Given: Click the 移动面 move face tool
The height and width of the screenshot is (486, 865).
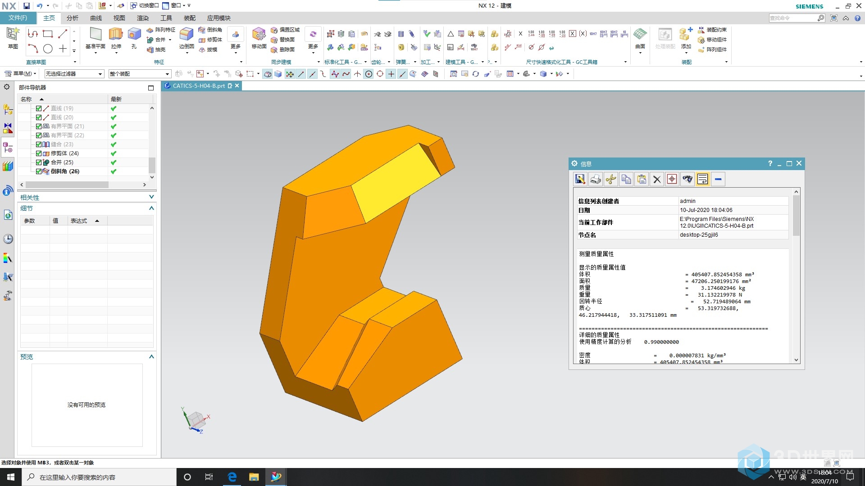Looking at the screenshot, I should (259, 38).
